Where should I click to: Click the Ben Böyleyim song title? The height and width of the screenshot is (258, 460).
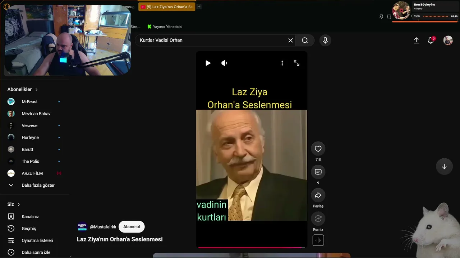coord(424,5)
